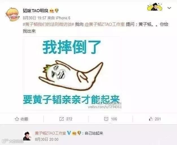
Task: Open the 韬咪TAO明良 username profile
Action: pyautogui.click(x=36, y=11)
